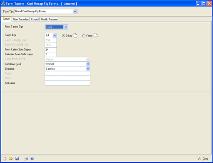Click the Açıklama text field

coord(67,83)
